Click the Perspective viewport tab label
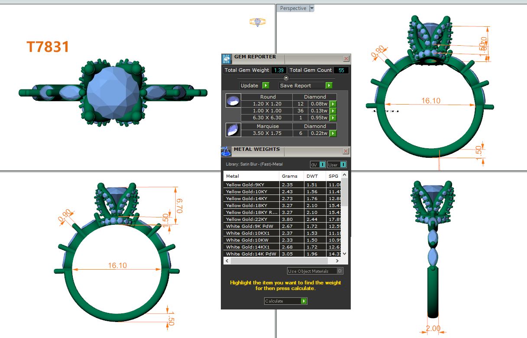The height and width of the screenshot is (338, 527). [x=293, y=8]
